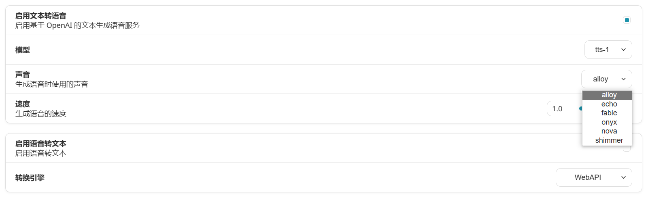Viewport: 650px width, 198px height.
Task: Open the tts-1 model dropdown
Action: (608, 50)
